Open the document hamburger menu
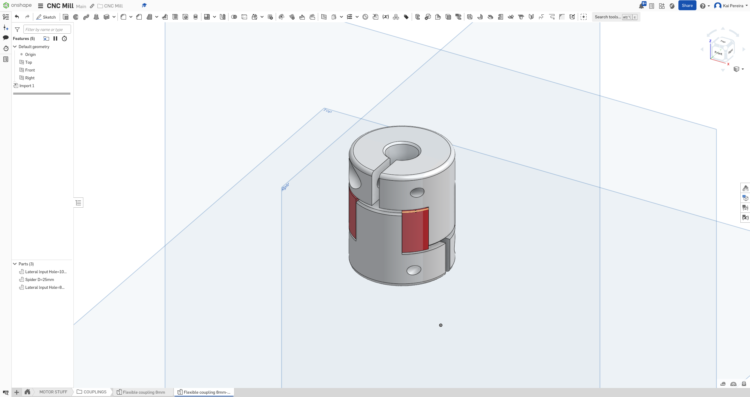The width and height of the screenshot is (750, 397). pyautogui.click(x=40, y=6)
